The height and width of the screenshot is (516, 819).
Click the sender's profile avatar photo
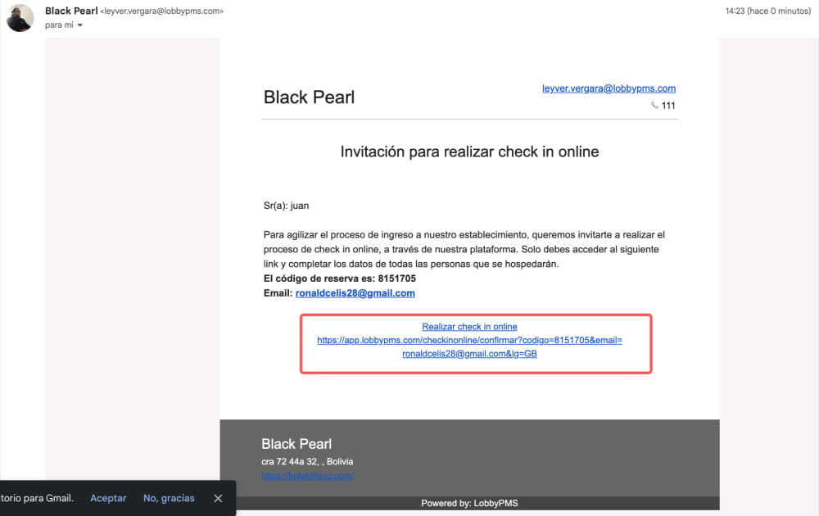pyautogui.click(x=20, y=18)
